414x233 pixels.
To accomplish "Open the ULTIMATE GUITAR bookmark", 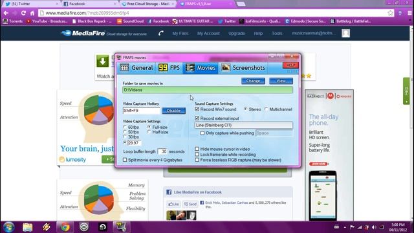I will tap(193, 21).
